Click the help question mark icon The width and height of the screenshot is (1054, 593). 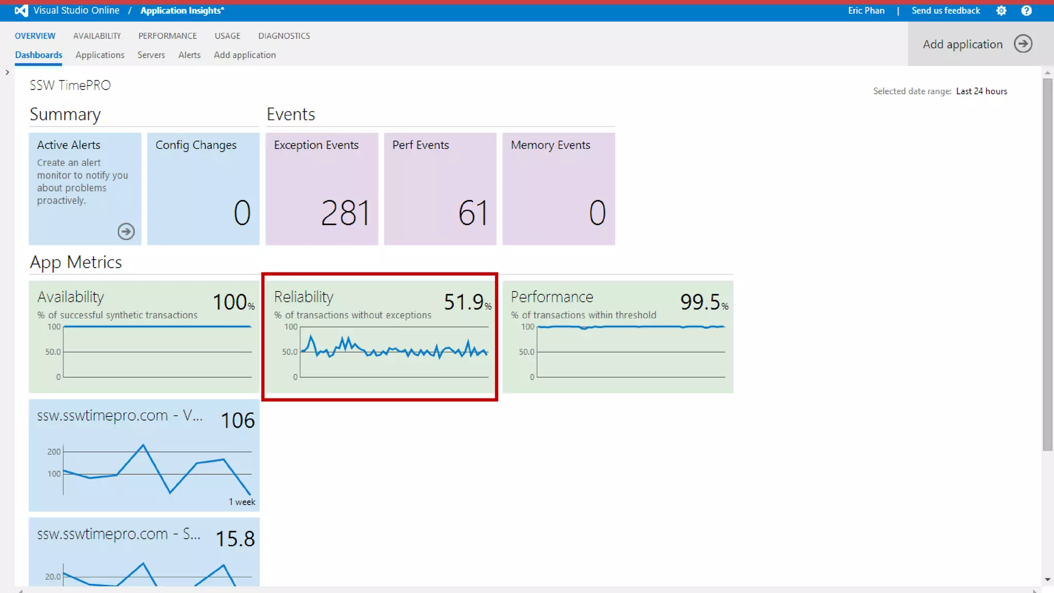tap(1026, 10)
